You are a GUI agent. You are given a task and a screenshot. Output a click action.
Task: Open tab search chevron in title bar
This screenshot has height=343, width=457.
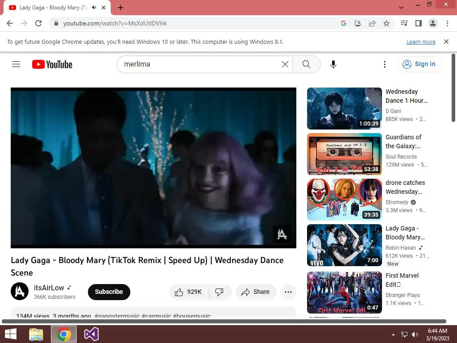[401, 7]
